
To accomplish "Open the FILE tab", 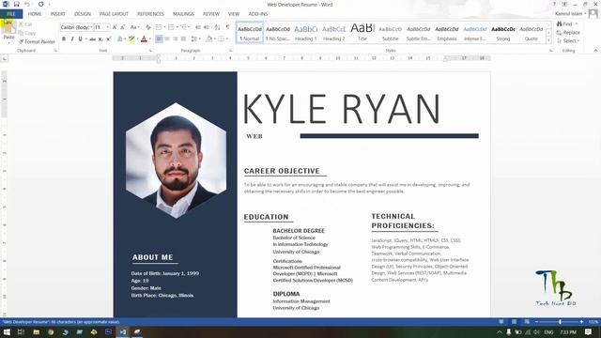I will pyautogui.click(x=11, y=14).
